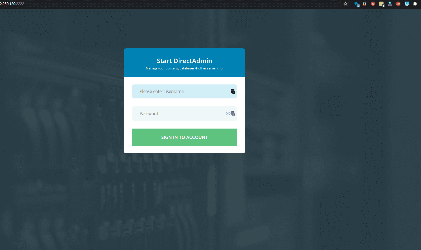The image size is (421, 250).
Task: Open the Adblock Plus (ABP) extension
Action: [398, 4]
